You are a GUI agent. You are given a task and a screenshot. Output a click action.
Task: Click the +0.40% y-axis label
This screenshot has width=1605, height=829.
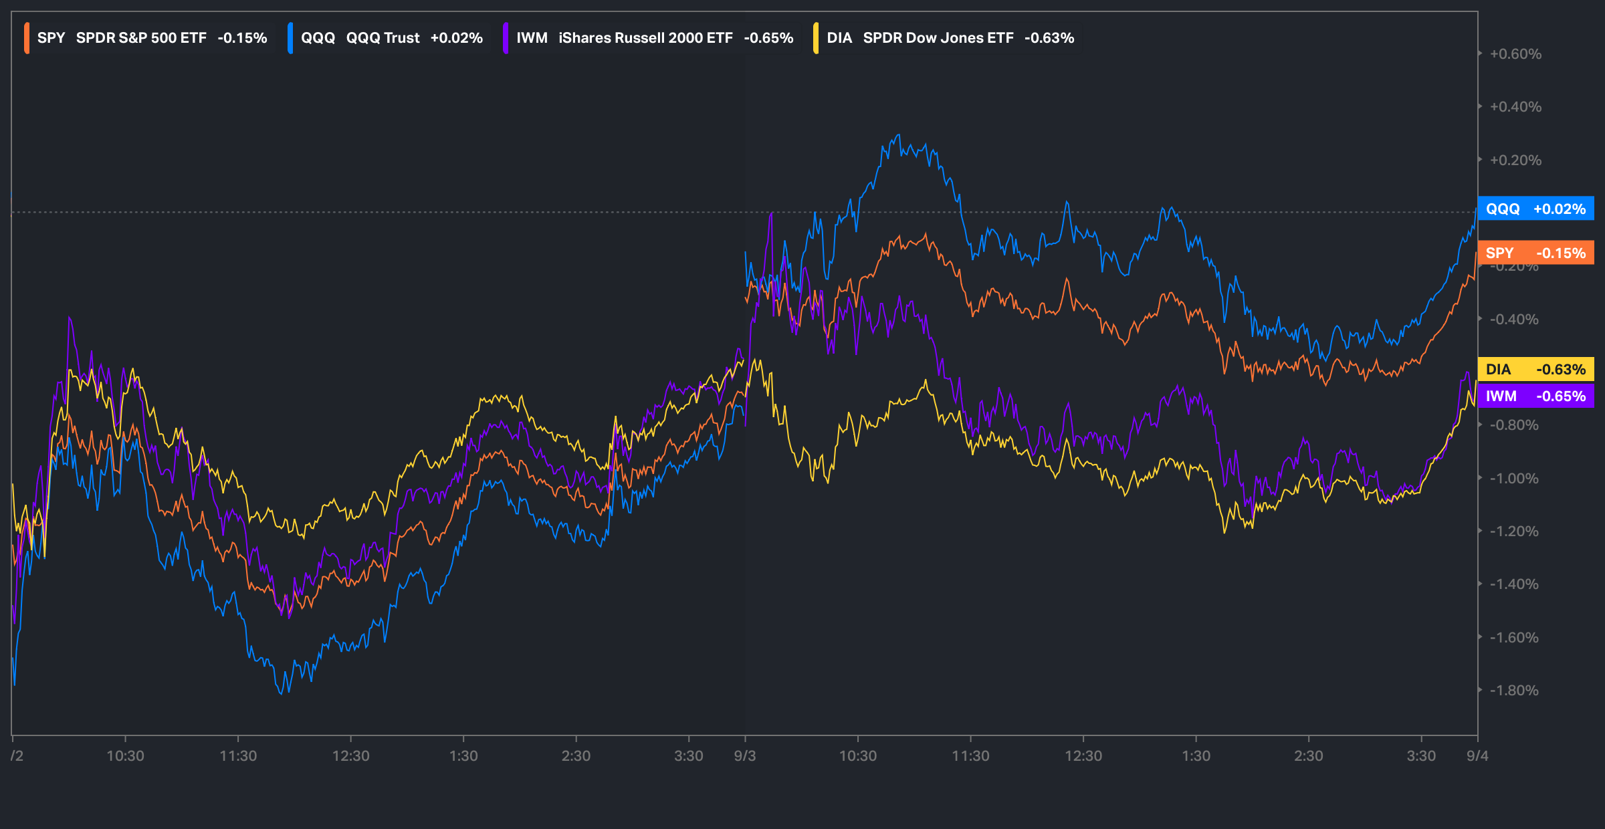(x=1515, y=107)
